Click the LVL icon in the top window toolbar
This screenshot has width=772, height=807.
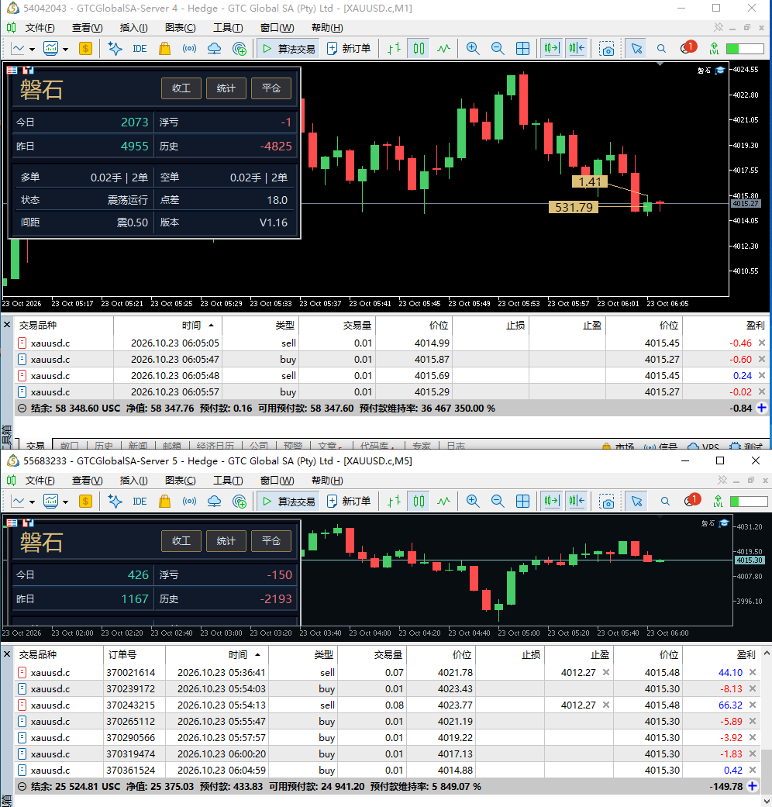[715, 49]
